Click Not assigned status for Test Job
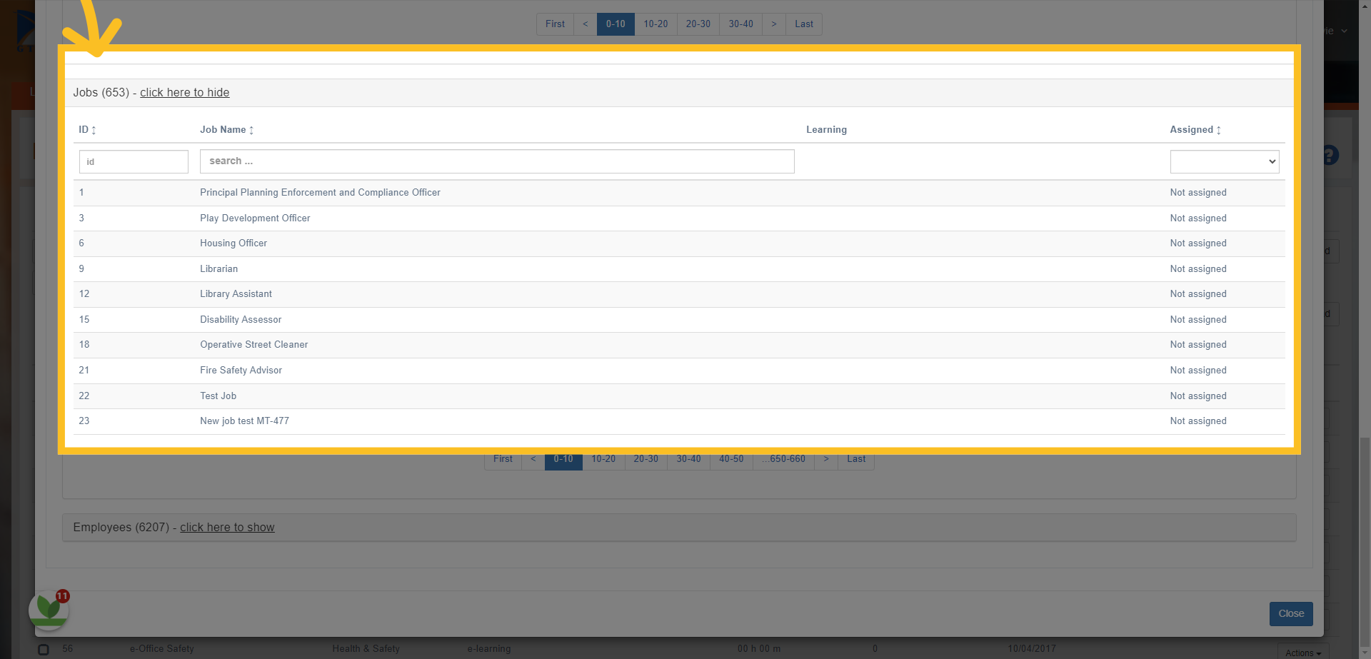 coord(1198,396)
